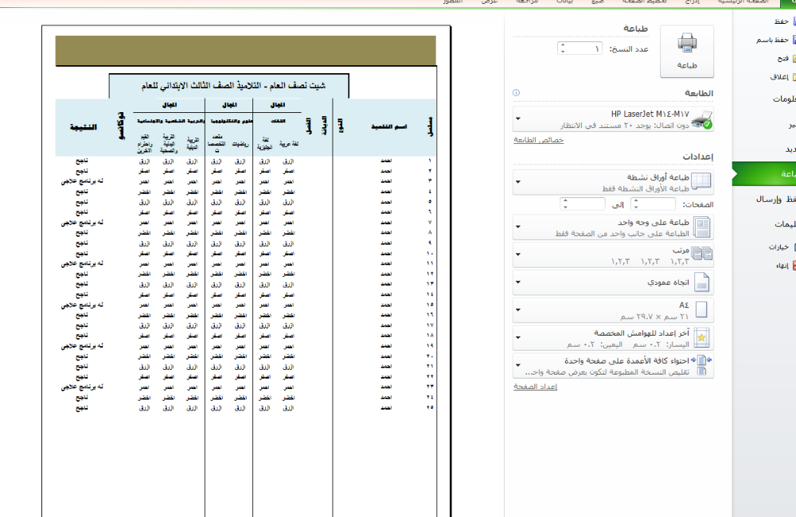Increase the عدد النسخ copies count
Image resolution: width=796 pixels, height=517 pixels.
point(563,45)
